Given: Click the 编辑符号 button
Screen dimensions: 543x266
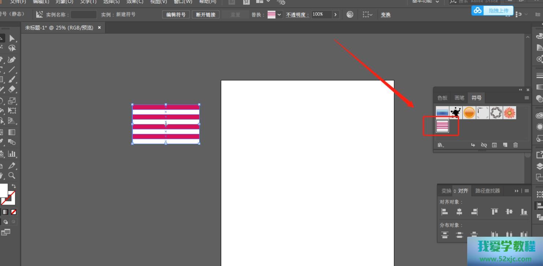Looking at the screenshot, I should pos(176,15).
